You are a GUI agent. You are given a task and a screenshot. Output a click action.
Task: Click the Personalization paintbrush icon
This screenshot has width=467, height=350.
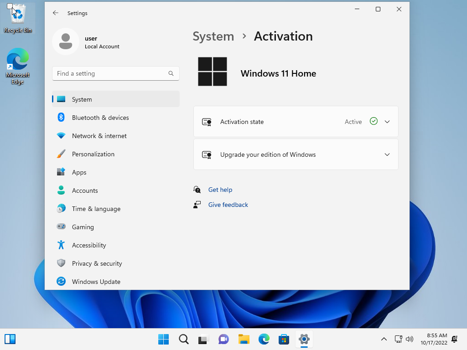click(61, 154)
